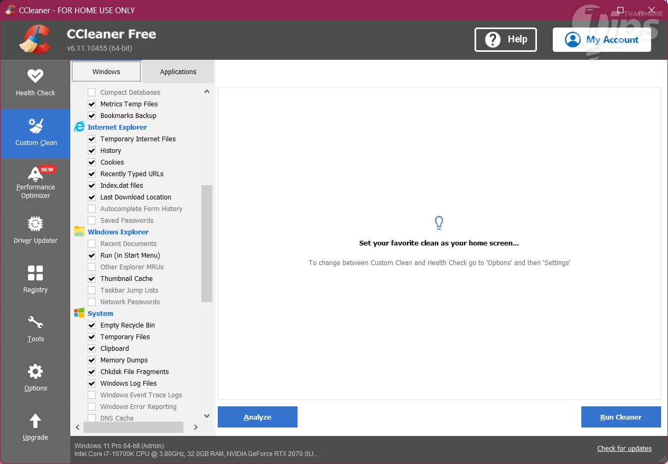The image size is (668, 464).
Task: Toggle Recently Typed URLs checkbox
Action: click(x=92, y=174)
